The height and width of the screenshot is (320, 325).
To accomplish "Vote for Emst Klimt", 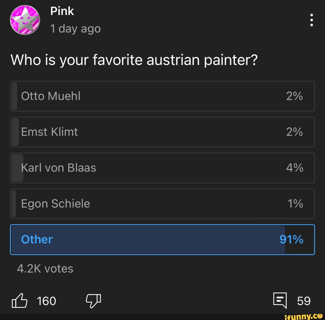I will (x=162, y=132).
